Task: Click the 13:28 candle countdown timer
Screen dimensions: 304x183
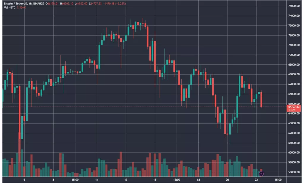Action: click(292, 109)
